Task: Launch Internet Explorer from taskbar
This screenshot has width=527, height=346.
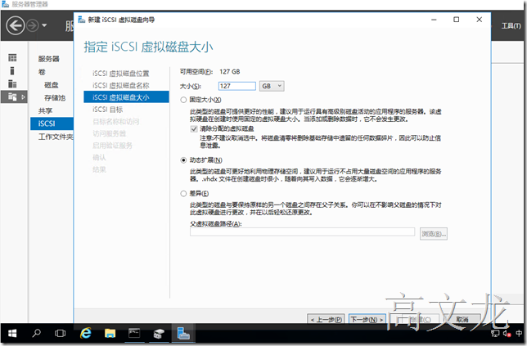Action: pos(85,333)
